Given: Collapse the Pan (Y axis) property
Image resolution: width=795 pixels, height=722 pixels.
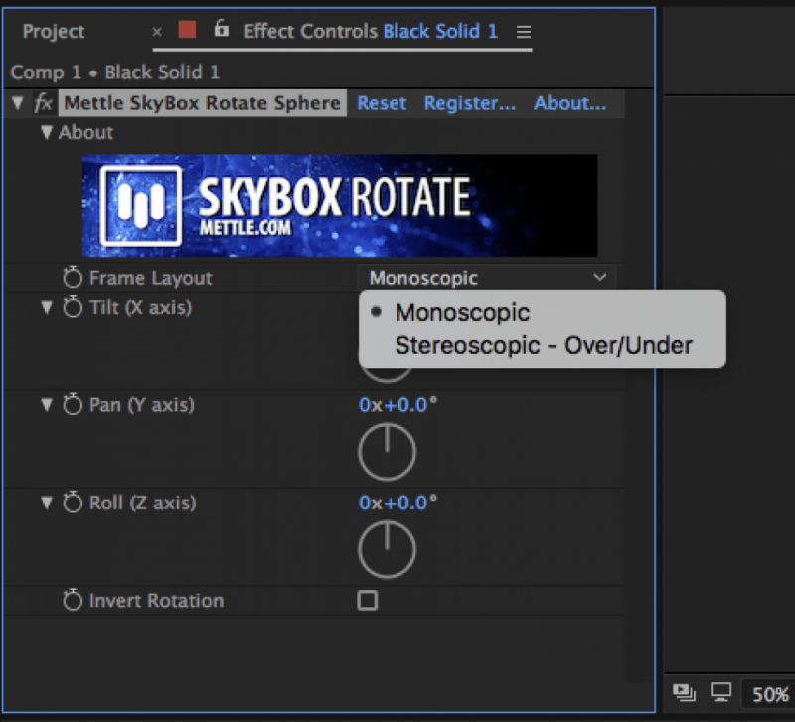Looking at the screenshot, I should (46, 405).
